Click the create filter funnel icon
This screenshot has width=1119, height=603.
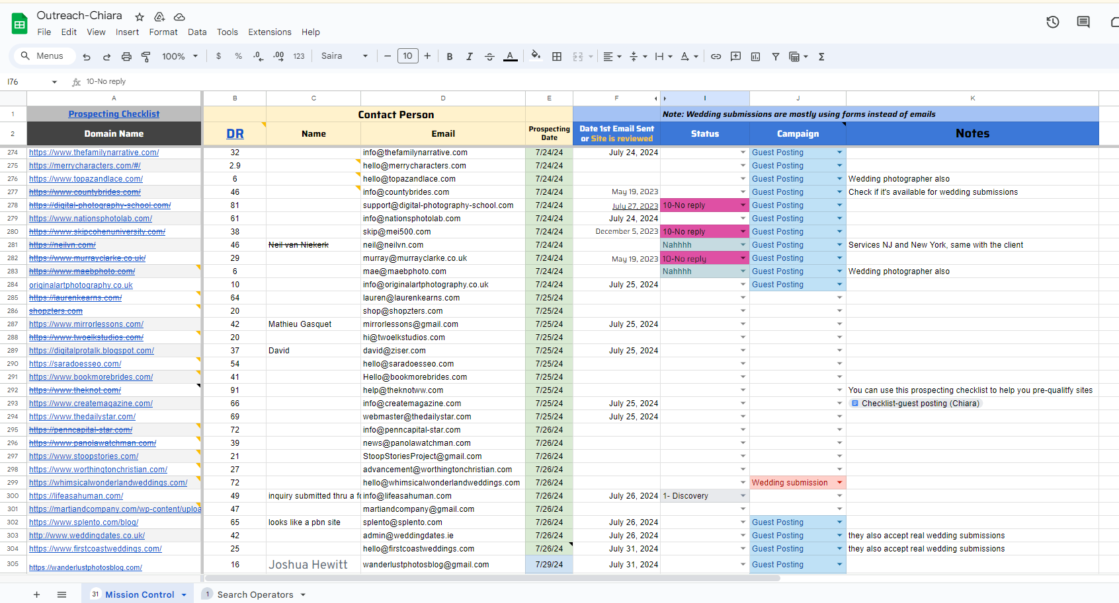pos(775,57)
